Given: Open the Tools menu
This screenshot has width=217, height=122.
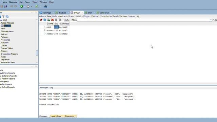Looking at the screenshot, I should (x=35, y=2).
